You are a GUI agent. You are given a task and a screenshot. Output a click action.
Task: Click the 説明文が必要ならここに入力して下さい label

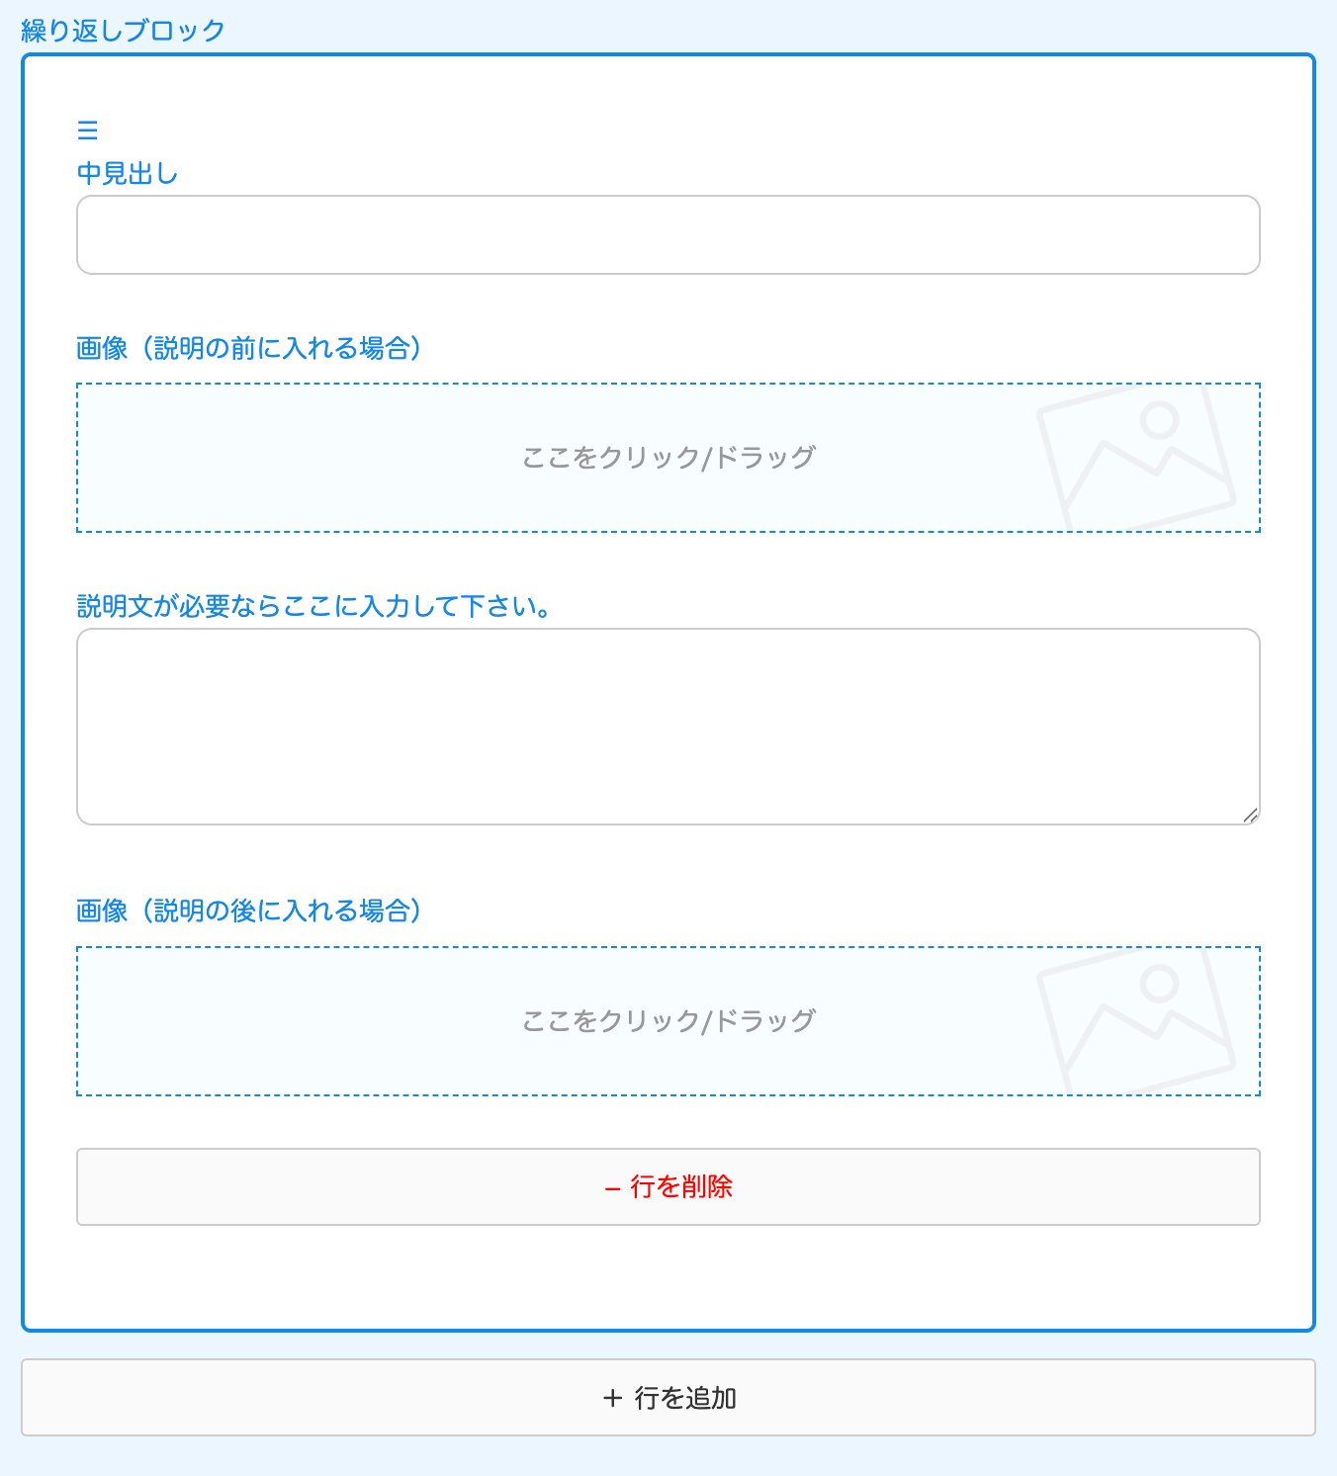[x=314, y=606]
